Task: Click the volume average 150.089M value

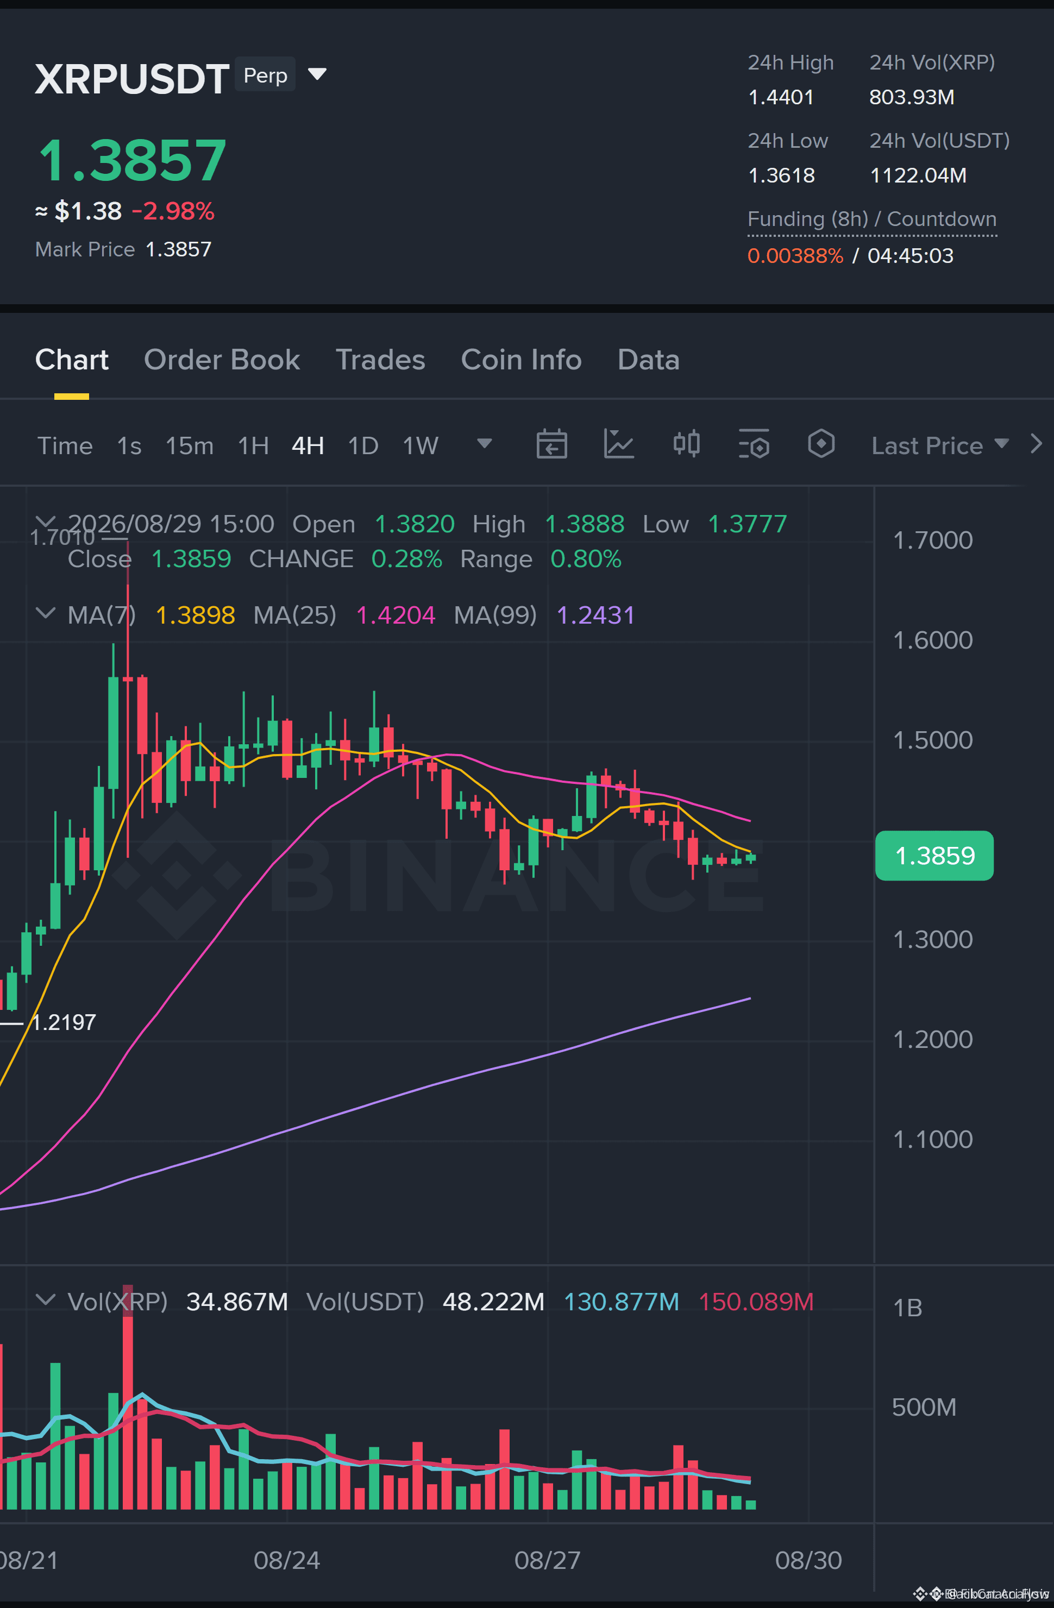Action: pyautogui.click(x=756, y=1301)
